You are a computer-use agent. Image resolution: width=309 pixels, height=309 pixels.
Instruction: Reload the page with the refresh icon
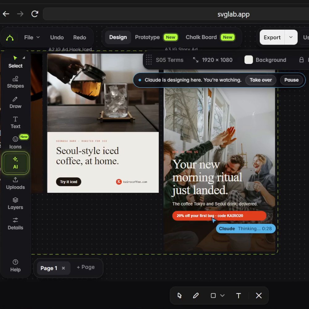[35, 14]
